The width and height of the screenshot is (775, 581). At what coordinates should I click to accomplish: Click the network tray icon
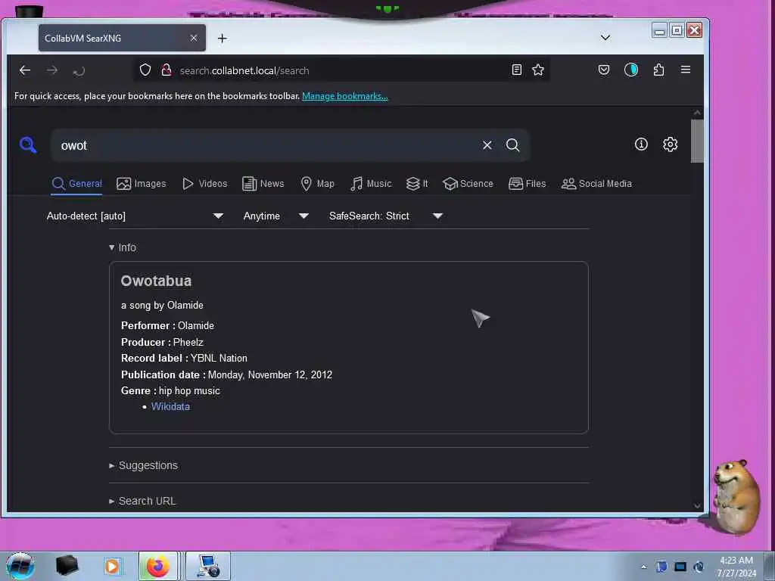pos(680,567)
